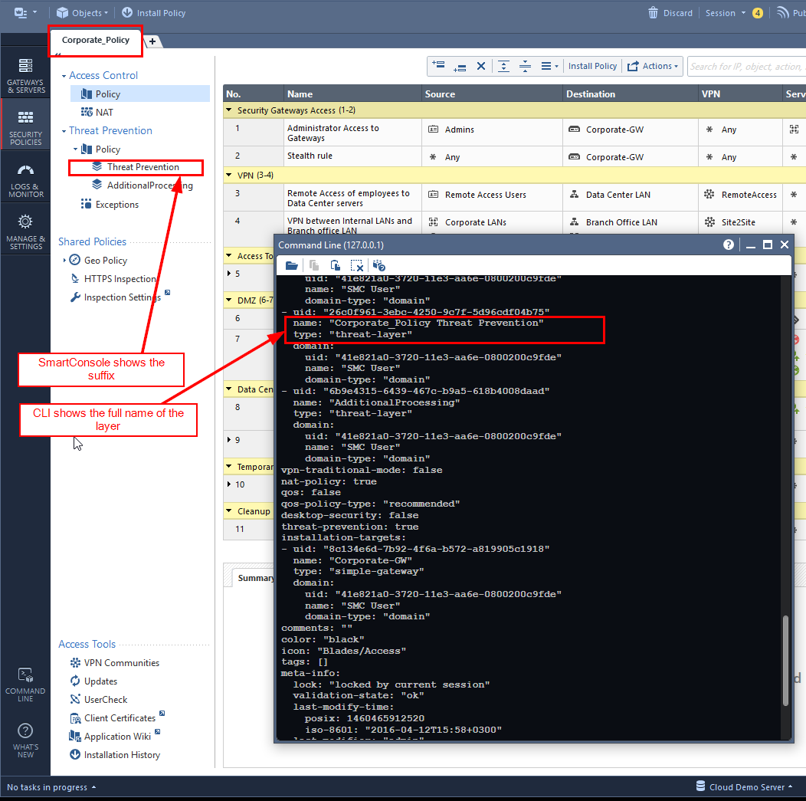Expand the Geo Policy node

click(64, 260)
